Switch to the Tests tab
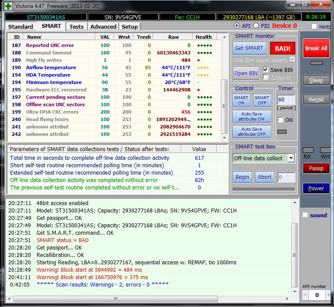 [x=77, y=27]
